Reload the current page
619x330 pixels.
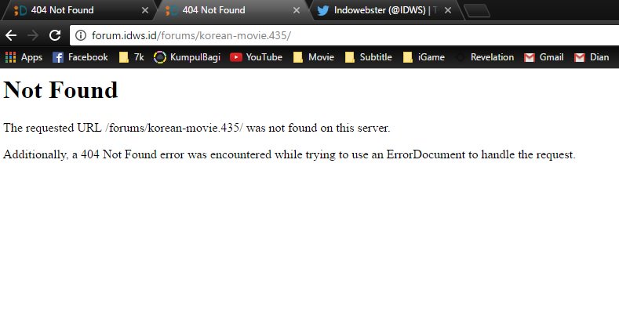pos(55,35)
